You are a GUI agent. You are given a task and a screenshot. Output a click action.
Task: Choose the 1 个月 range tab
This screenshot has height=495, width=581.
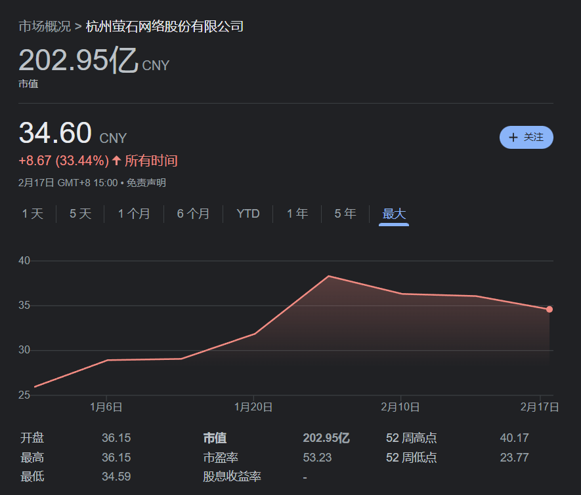(134, 214)
